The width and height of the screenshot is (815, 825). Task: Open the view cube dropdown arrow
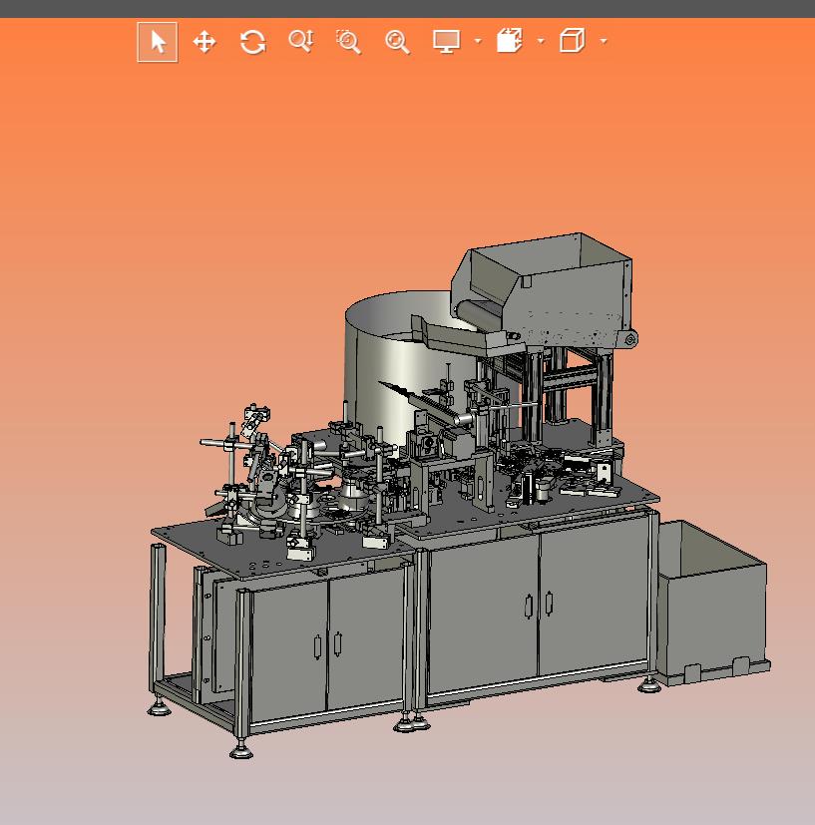point(604,41)
